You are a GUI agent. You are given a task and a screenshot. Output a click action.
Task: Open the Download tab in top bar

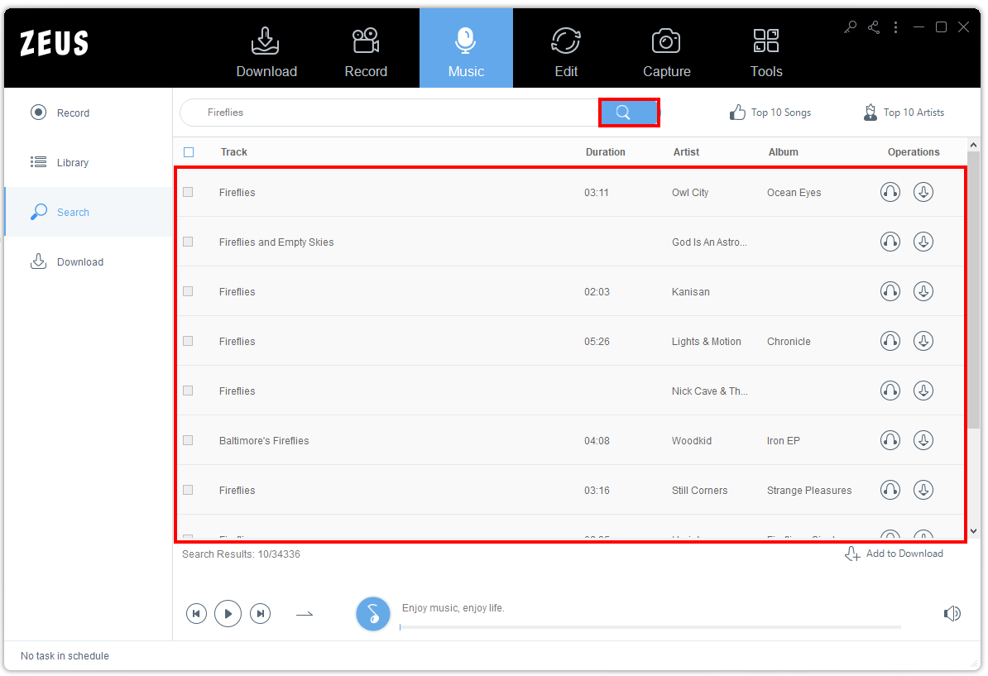266,51
